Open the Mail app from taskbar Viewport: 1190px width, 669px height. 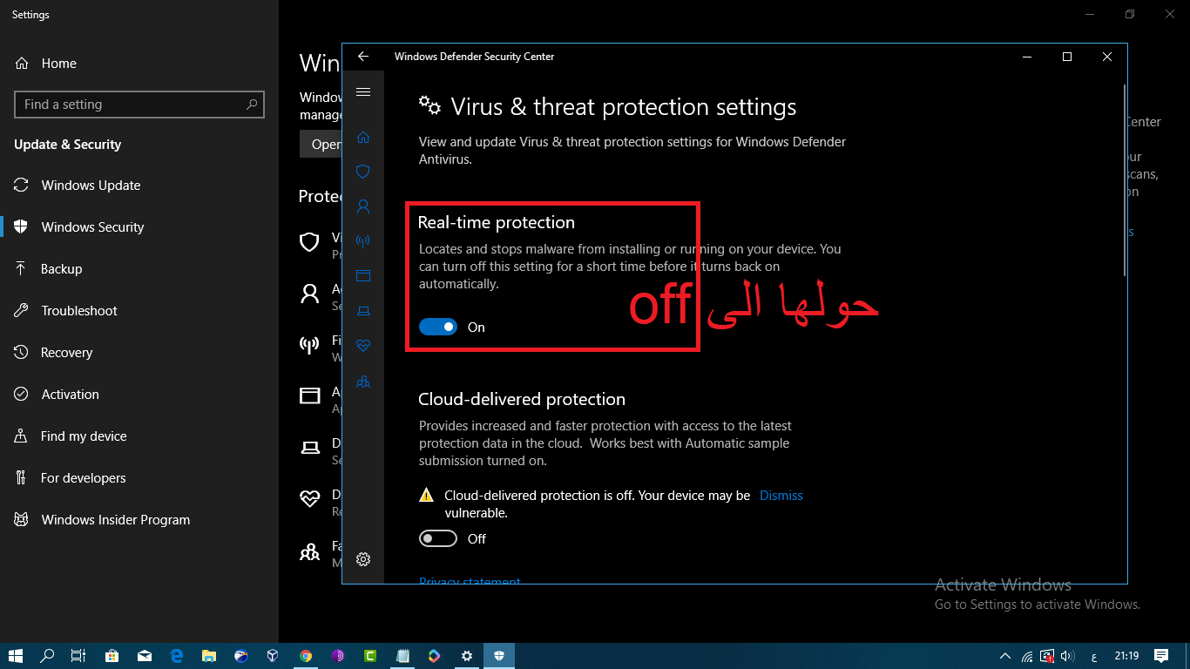pos(144,656)
